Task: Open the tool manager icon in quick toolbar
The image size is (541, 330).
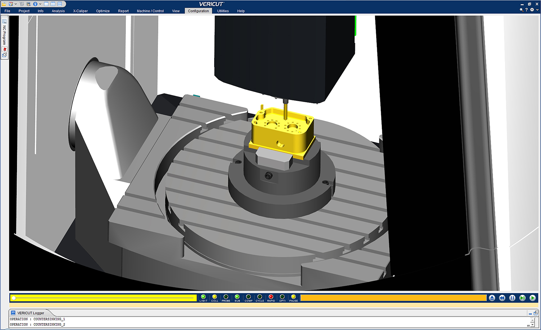Action: pos(22,4)
